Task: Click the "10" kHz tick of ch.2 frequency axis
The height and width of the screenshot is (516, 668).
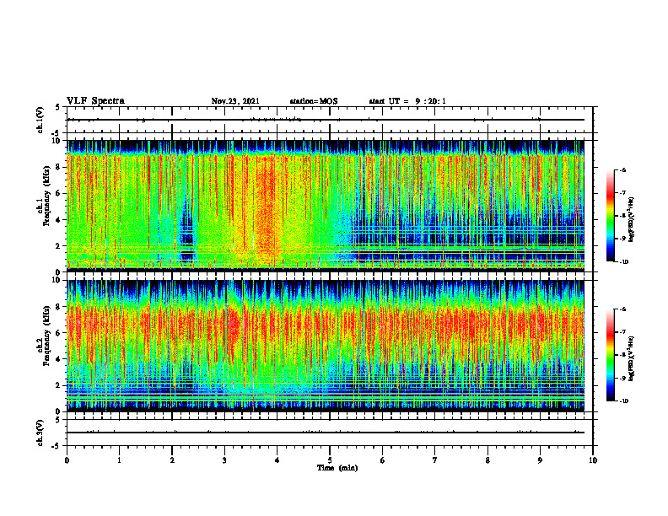Action: click(x=56, y=280)
